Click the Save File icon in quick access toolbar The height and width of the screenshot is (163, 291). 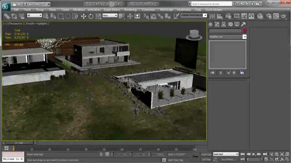pos(25,4)
